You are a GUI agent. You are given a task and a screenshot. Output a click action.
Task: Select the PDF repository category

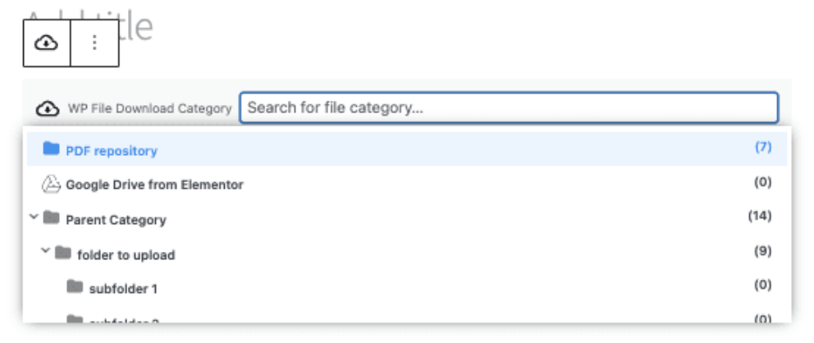coord(112,151)
